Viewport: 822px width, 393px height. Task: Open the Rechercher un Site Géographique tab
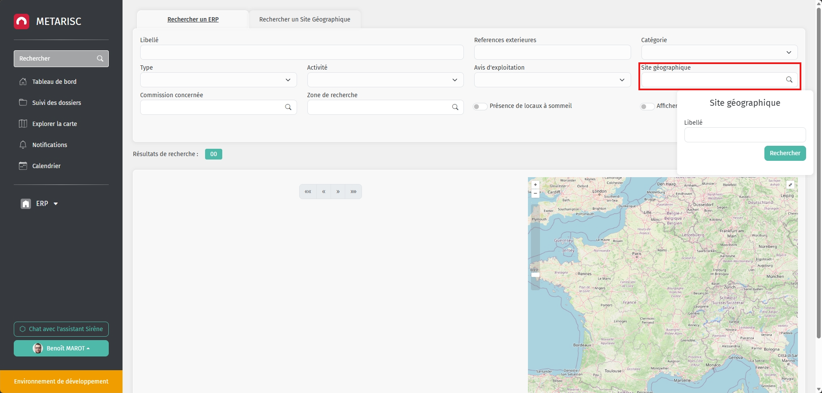[304, 19]
